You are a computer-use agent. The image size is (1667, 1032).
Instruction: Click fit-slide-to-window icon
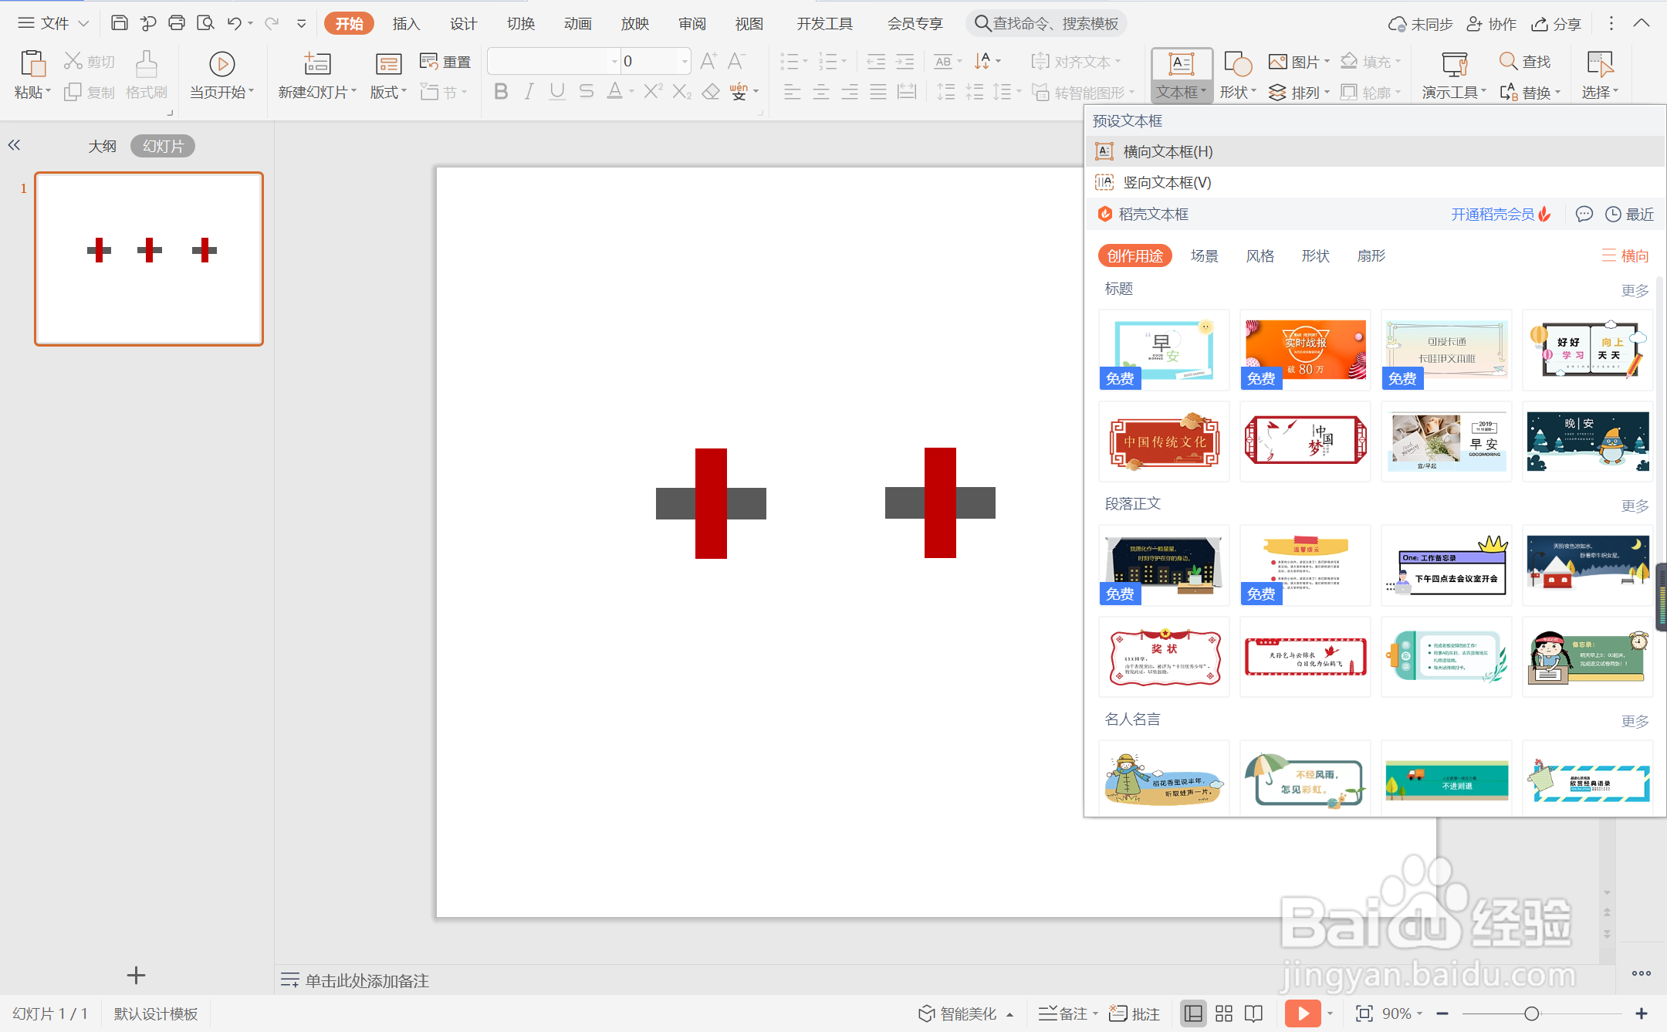(x=1364, y=1013)
